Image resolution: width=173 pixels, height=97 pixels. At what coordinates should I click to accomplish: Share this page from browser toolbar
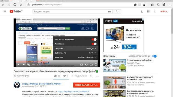[x=164, y=5]
